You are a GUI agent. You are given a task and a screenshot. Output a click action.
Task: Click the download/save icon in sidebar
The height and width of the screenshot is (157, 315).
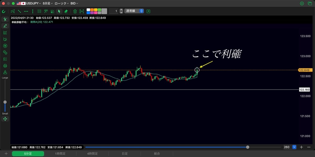pyautogui.click(x=5, y=72)
